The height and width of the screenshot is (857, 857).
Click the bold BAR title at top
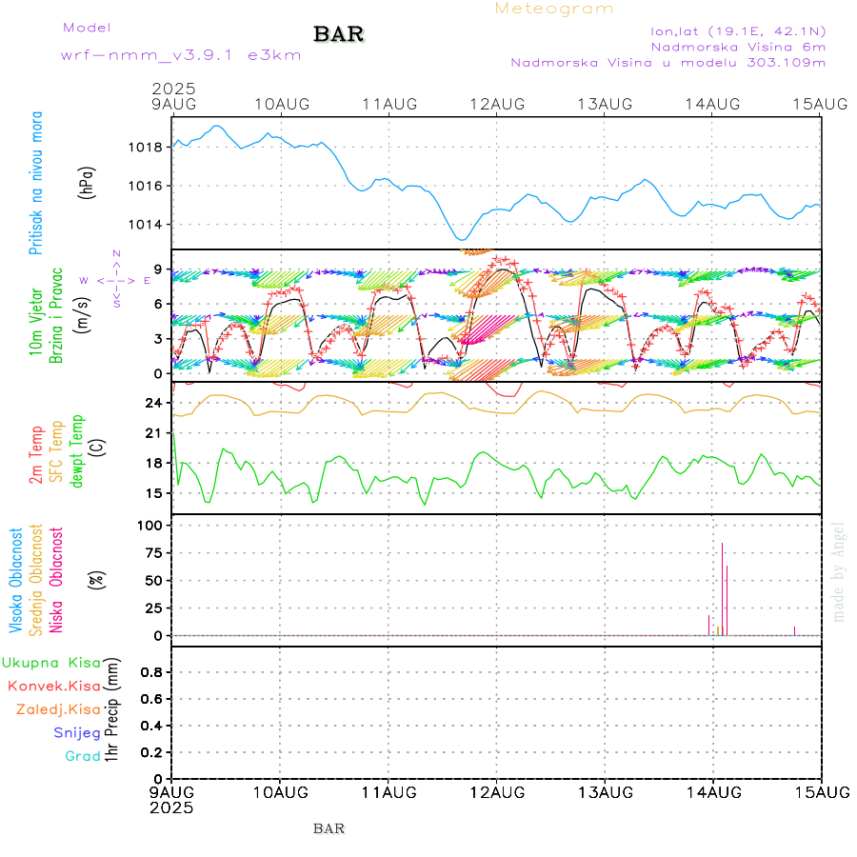coord(339,35)
